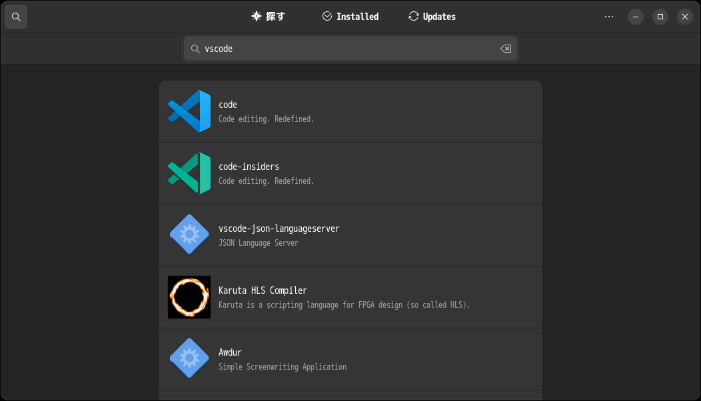This screenshot has width=701, height=401.
Task: Click magnifier icon inside search field
Action: click(195, 49)
